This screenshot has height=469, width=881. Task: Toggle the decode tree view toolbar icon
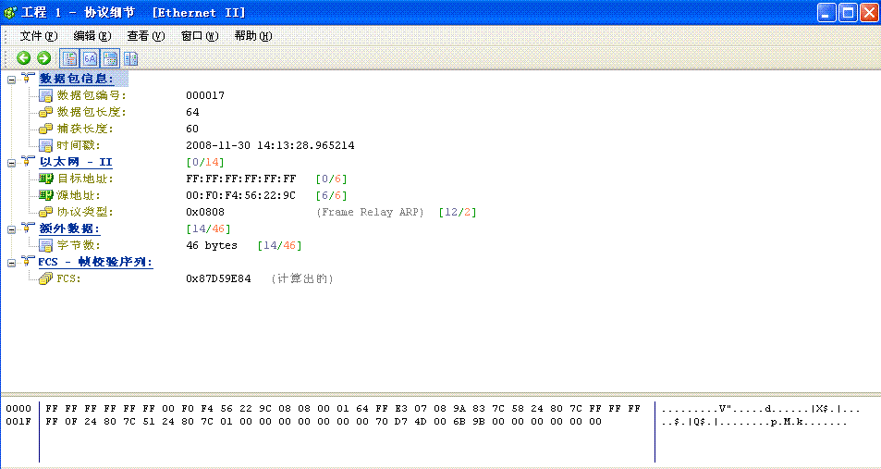pyautogui.click(x=69, y=58)
